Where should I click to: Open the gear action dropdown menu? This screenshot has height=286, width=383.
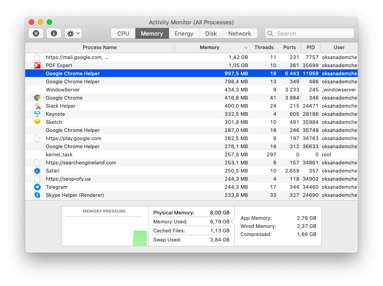coord(73,33)
